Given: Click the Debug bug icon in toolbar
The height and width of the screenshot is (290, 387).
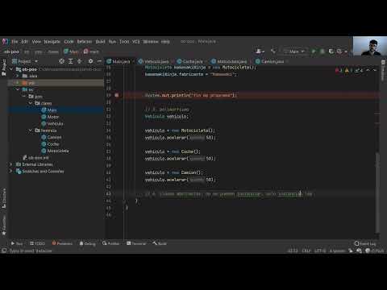Looking at the screenshot, I should [322, 52].
